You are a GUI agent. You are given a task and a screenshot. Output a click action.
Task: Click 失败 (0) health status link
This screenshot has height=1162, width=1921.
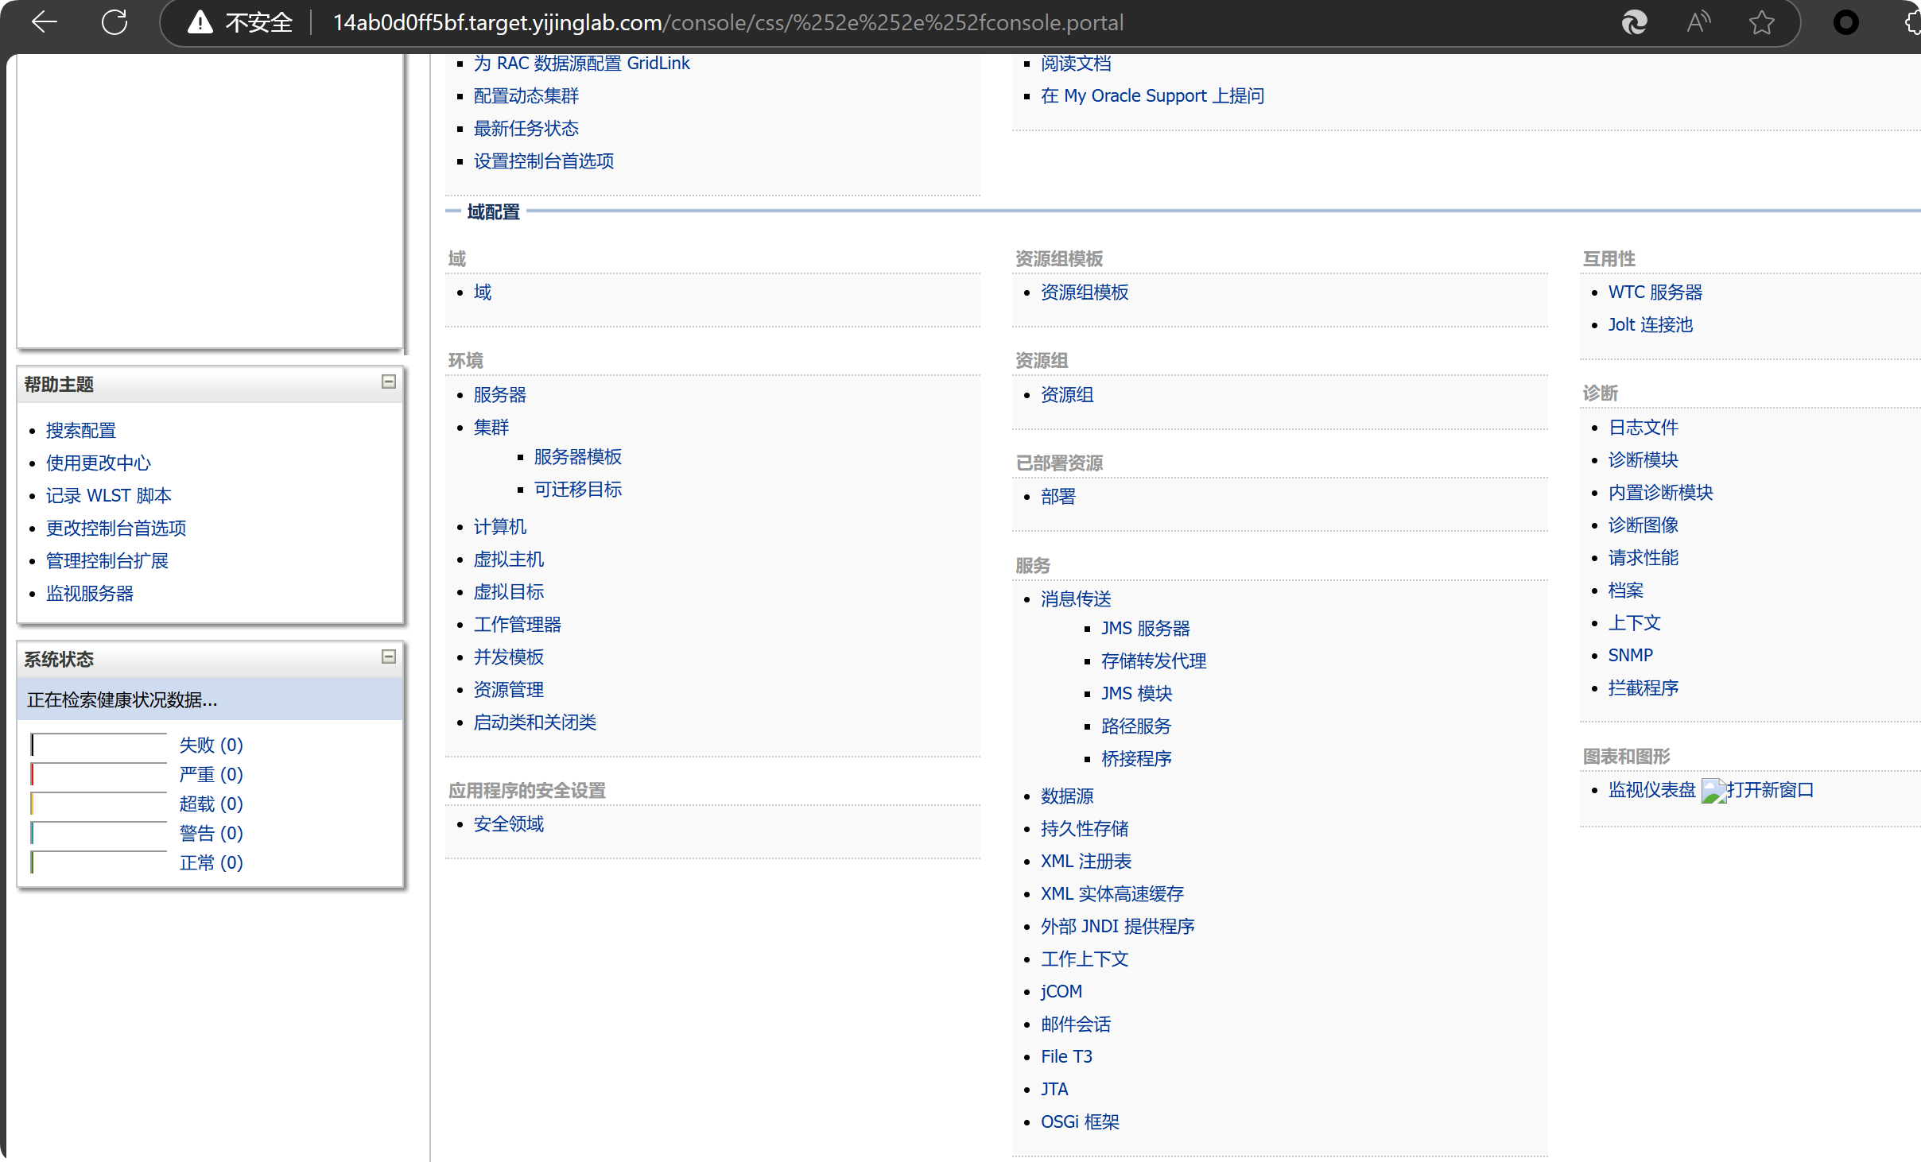[211, 745]
